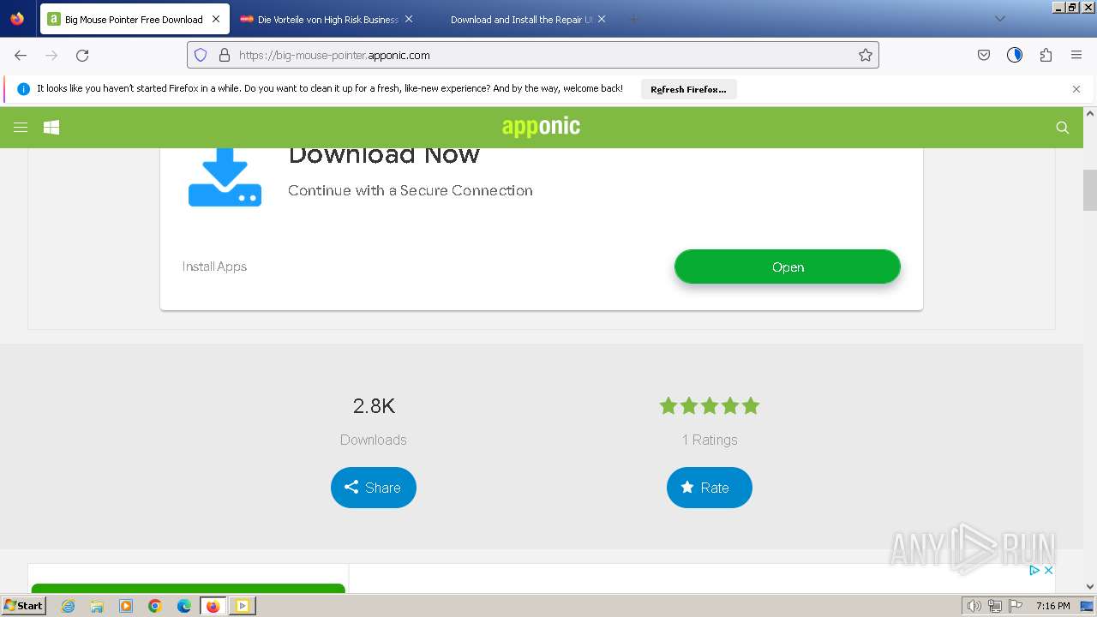1097x617 pixels.
Task: Close the Big Mouse Pointer tab
Action: 216,19
